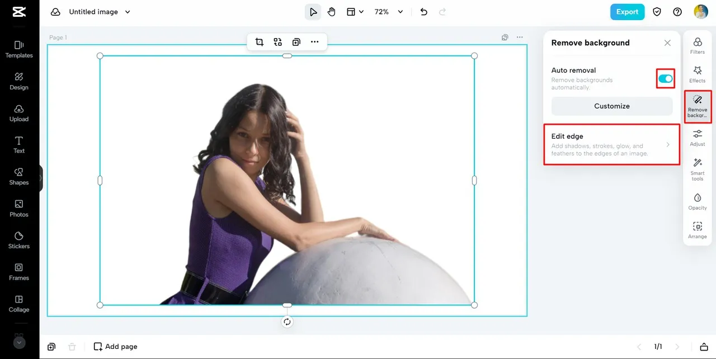Open the Opacity panel
Viewport: 716px width, 359px height.
point(697,201)
